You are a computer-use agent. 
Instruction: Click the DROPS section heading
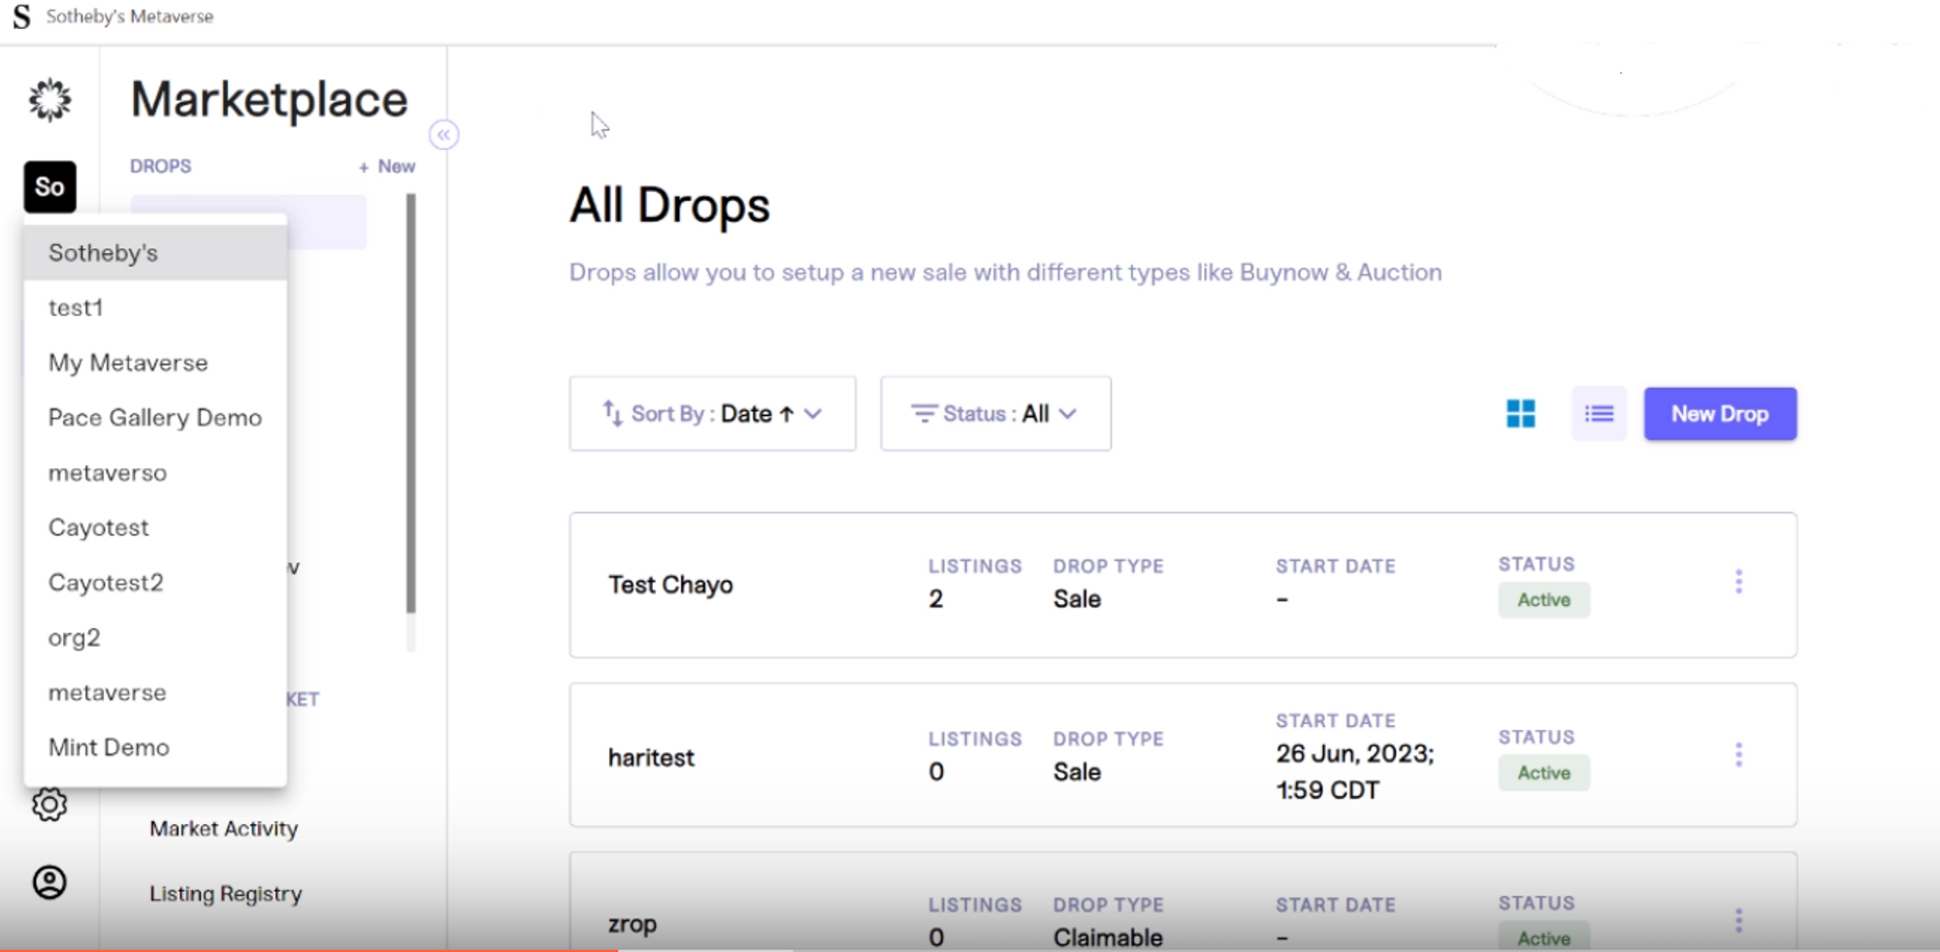click(161, 167)
